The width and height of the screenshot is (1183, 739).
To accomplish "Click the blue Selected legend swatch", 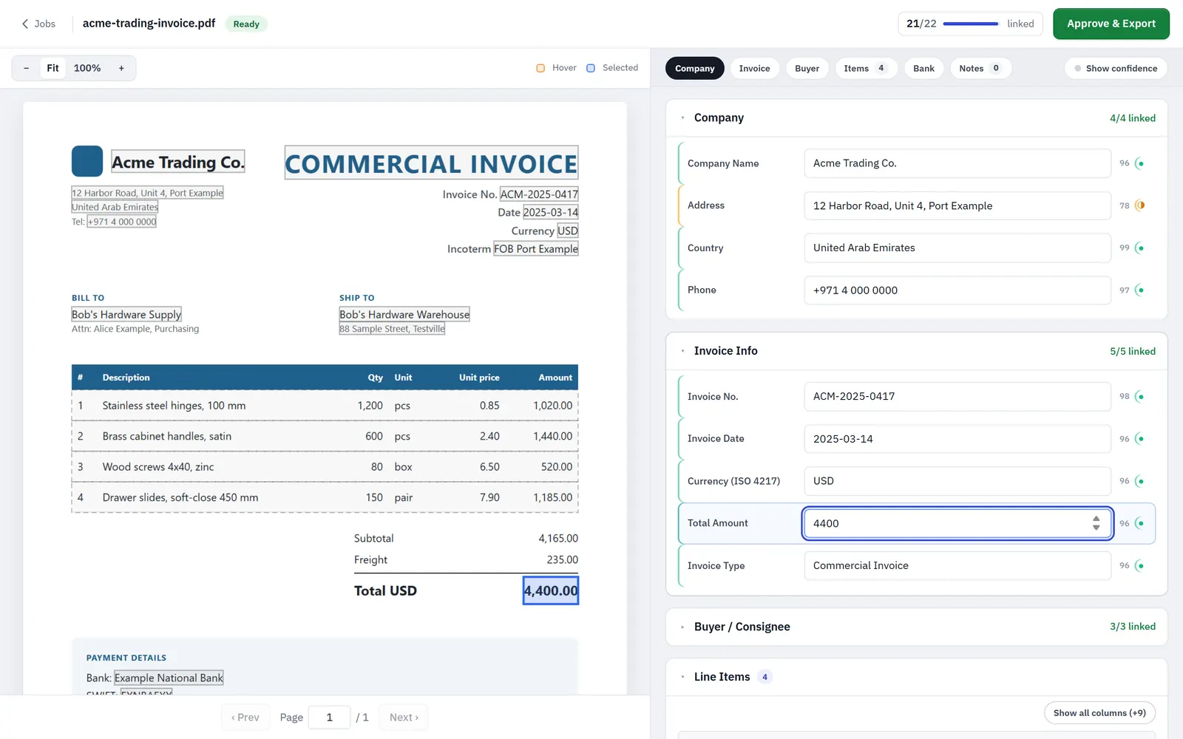I will 591,68.
